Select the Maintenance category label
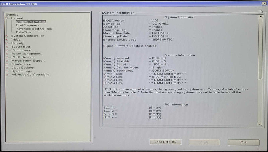The image size is (268, 152). (21, 64)
